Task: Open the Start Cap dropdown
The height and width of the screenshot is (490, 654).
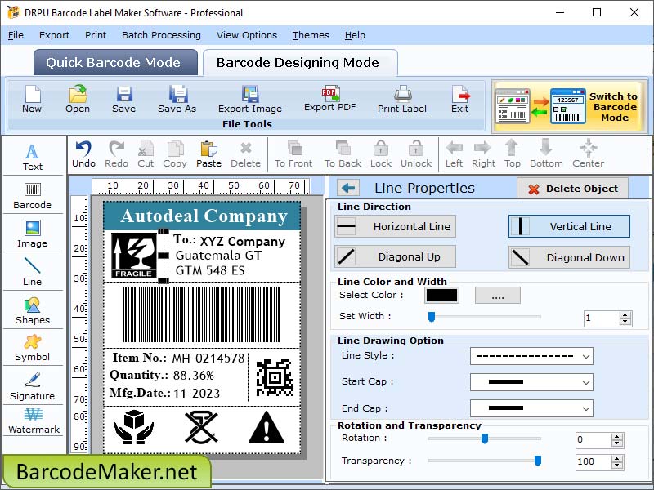Action: pos(531,382)
